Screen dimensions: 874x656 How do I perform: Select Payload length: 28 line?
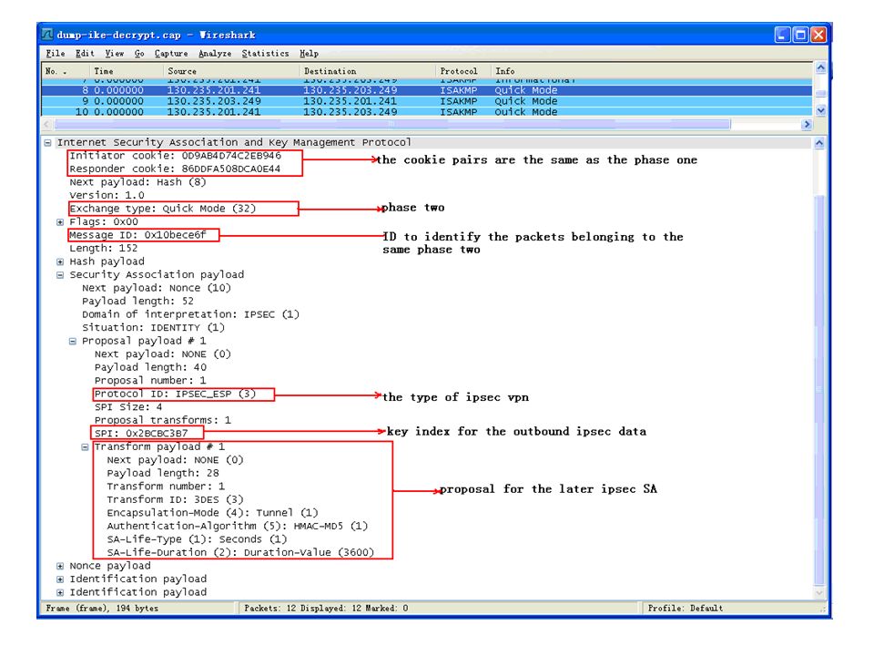pos(163,473)
